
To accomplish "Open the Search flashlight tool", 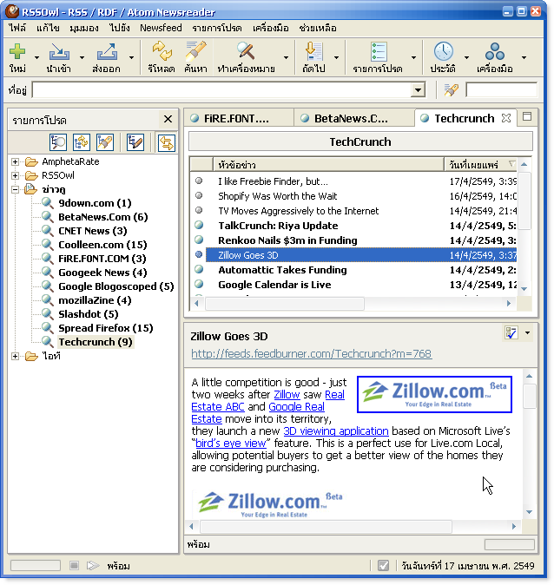I will click(x=195, y=51).
